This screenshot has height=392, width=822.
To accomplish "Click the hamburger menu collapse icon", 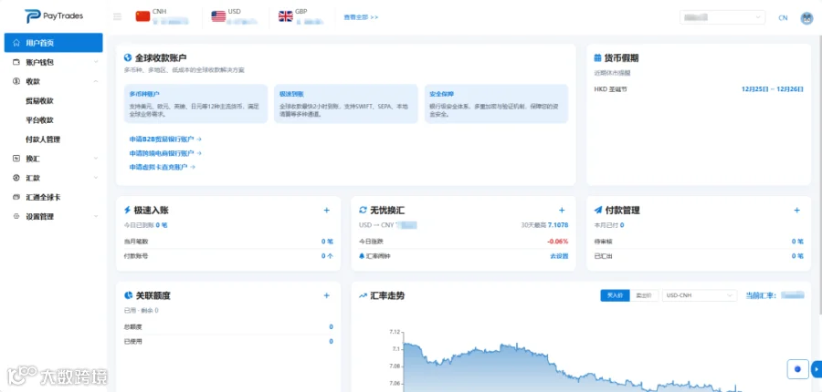I will 118,16.
